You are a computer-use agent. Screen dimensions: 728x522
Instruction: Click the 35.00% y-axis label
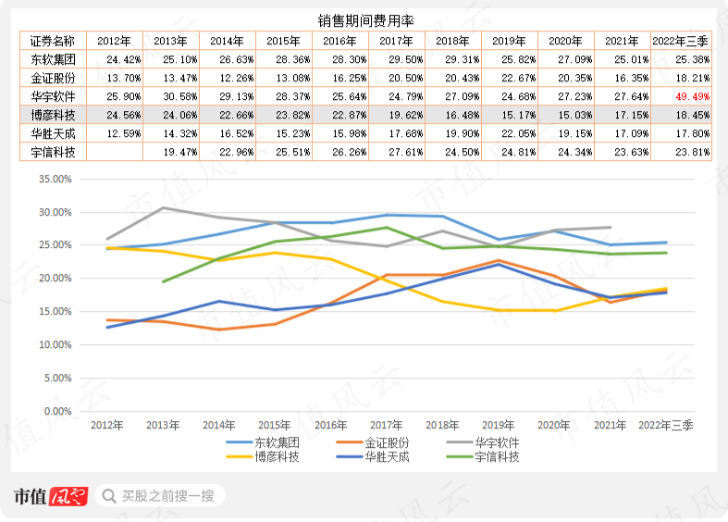tap(56, 180)
